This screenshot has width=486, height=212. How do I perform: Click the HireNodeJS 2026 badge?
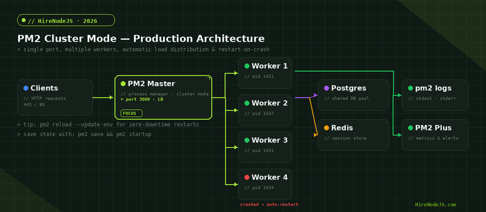point(66,20)
